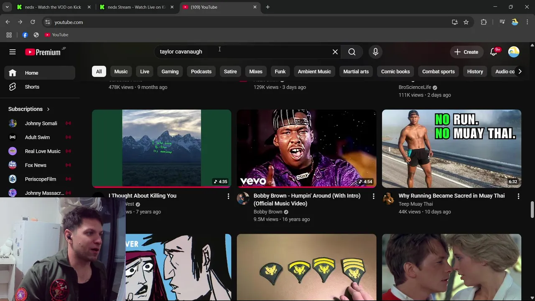Select the Funk filter chip
The width and height of the screenshot is (535, 301).
280,71
